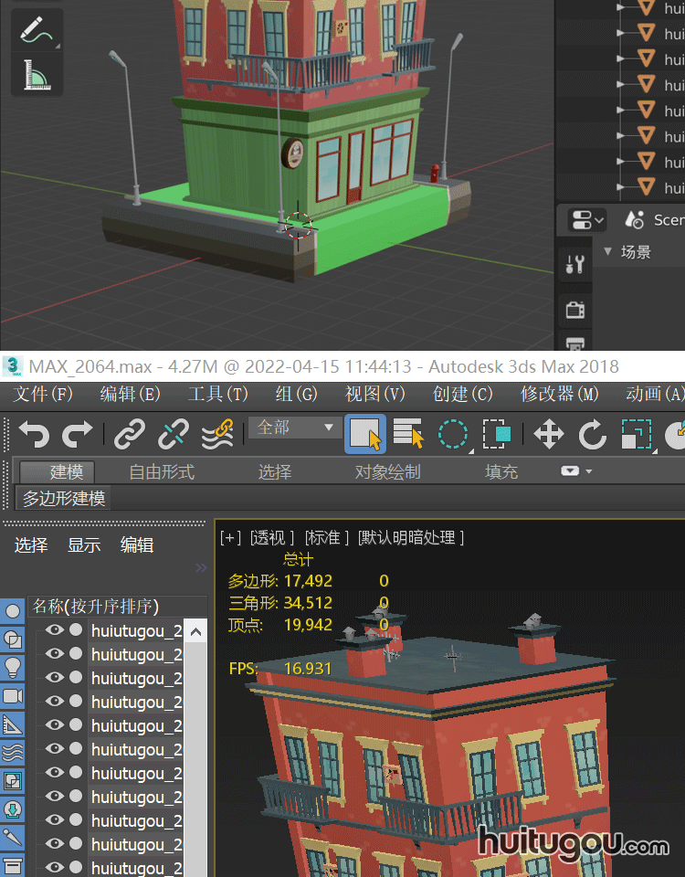Open the Select by Name list icon

point(408,435)
